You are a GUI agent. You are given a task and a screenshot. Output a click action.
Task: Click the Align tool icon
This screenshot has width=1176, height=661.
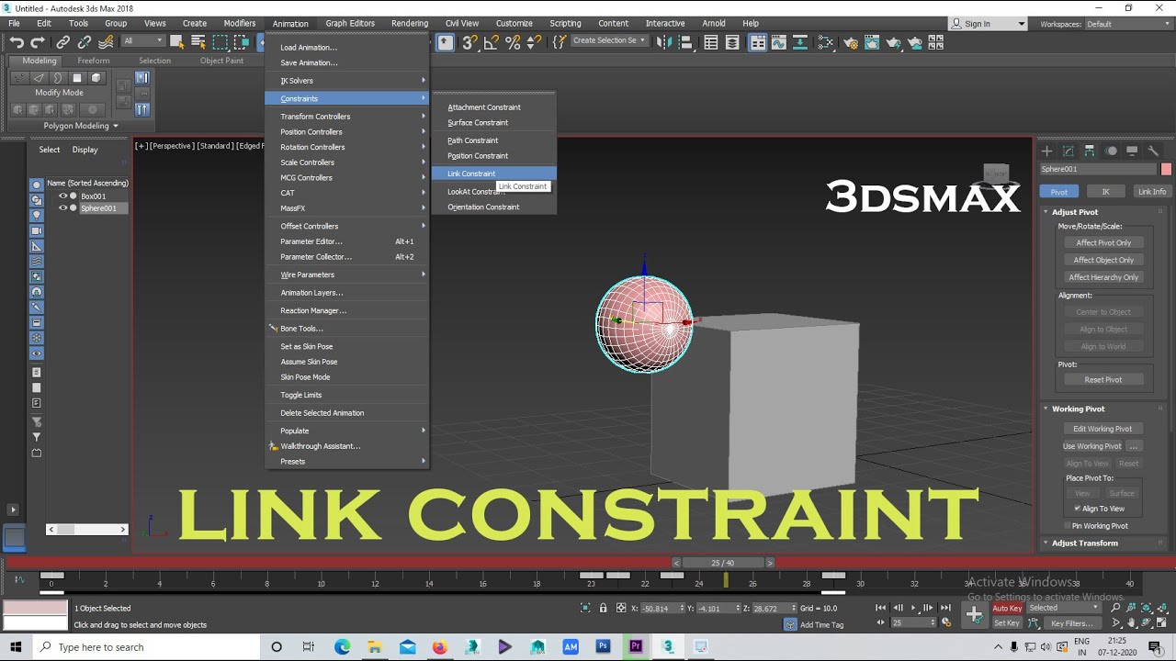click(685, 42)
